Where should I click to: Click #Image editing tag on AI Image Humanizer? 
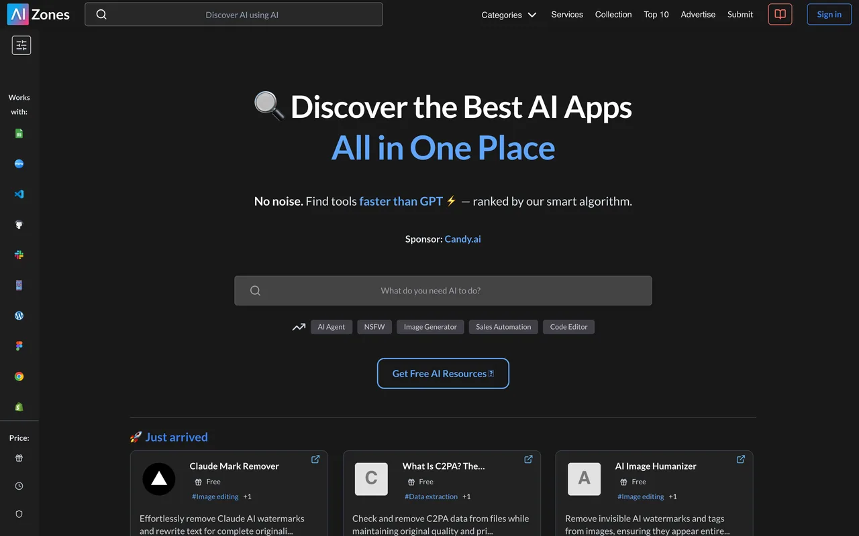tap(640, 496)
